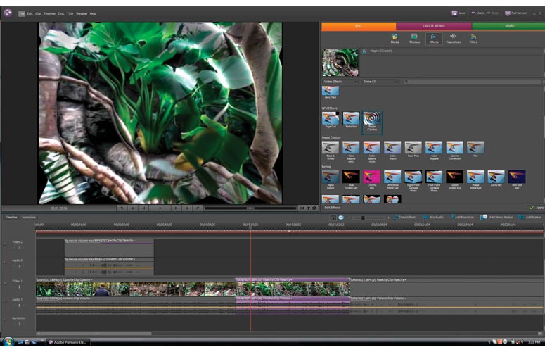Click the timeline horizontal scrollbar
This screenshot has height=352, width=545.
pos(96,333)
